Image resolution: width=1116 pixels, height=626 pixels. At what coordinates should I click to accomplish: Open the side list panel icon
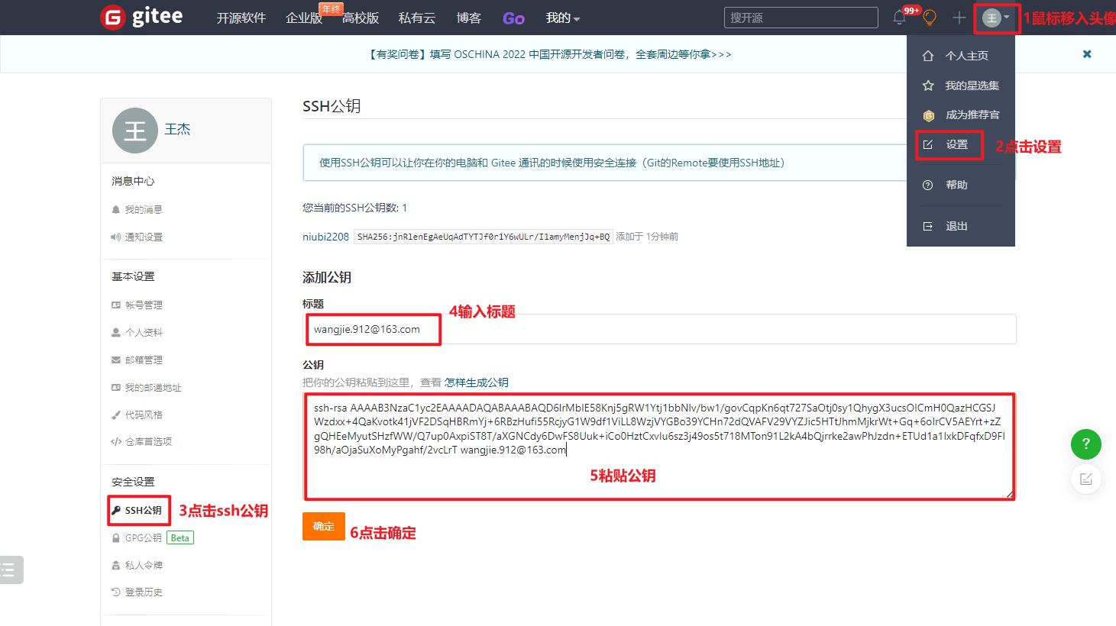coord(9,570)
